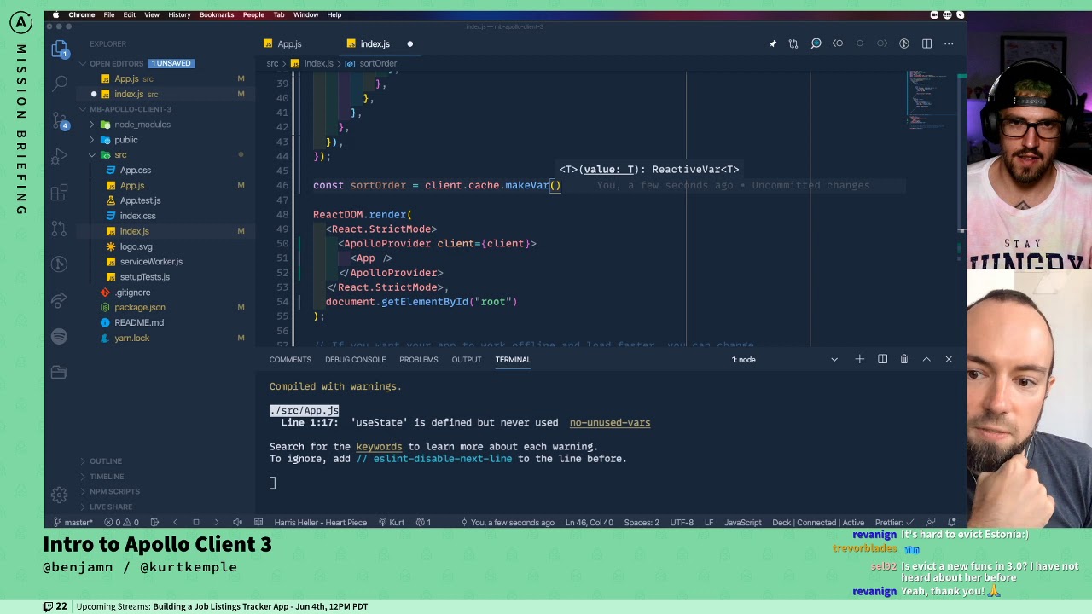The height and width of the screenshot is (614, 1092).
Task: Open the Search view in activity bar
Action: pyautogui.click(x=60, y=83)
